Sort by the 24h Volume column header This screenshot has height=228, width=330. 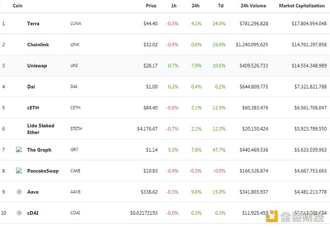254,5
